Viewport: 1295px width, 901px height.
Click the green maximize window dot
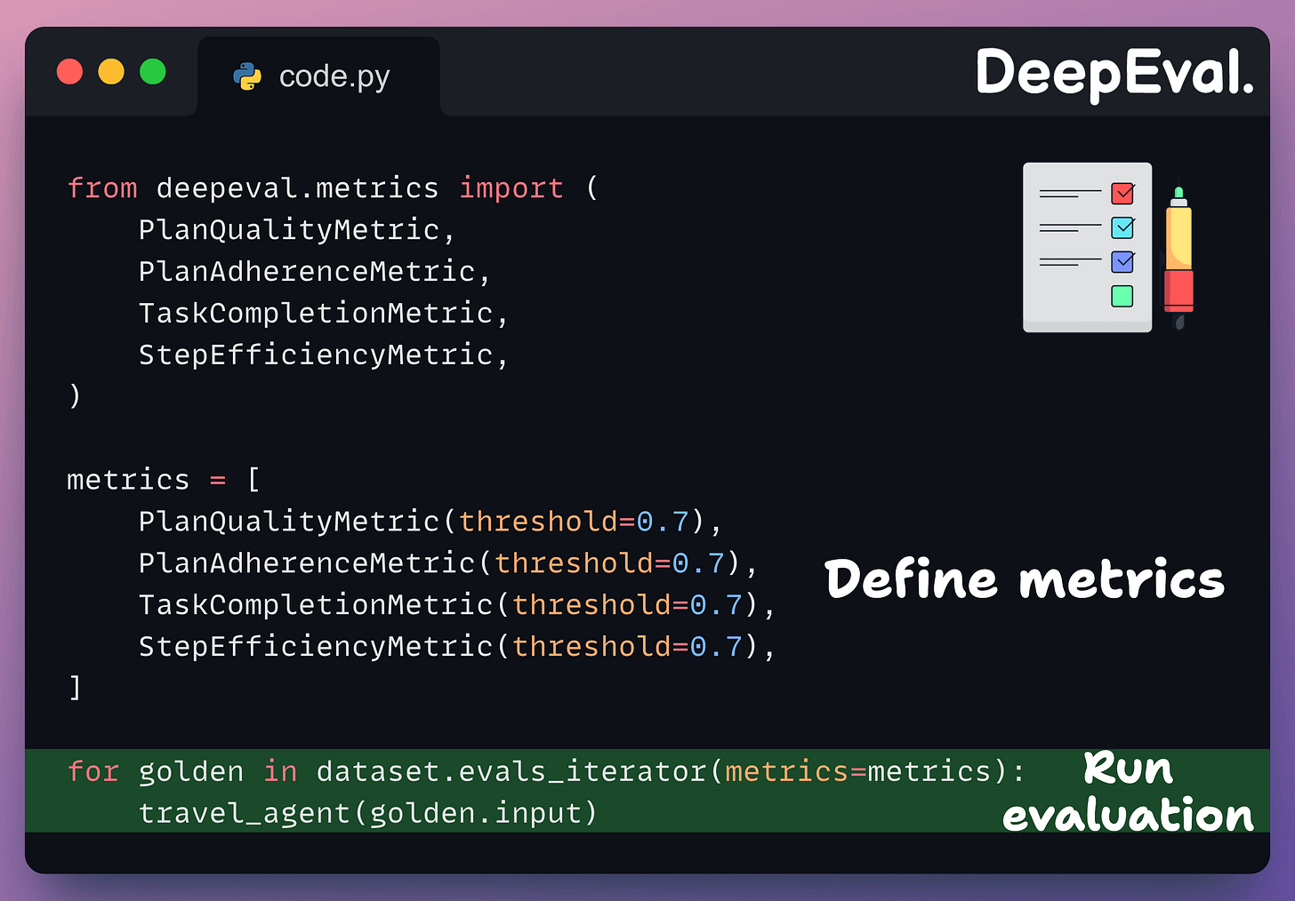tap(153, 71)
